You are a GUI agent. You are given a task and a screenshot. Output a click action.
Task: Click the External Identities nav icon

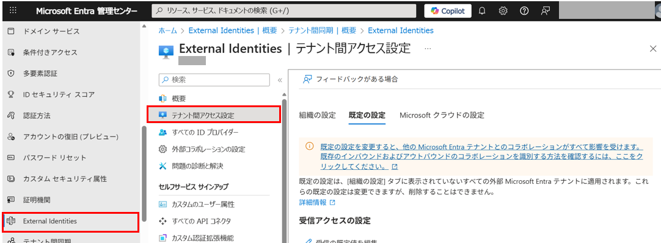point(12,220)
